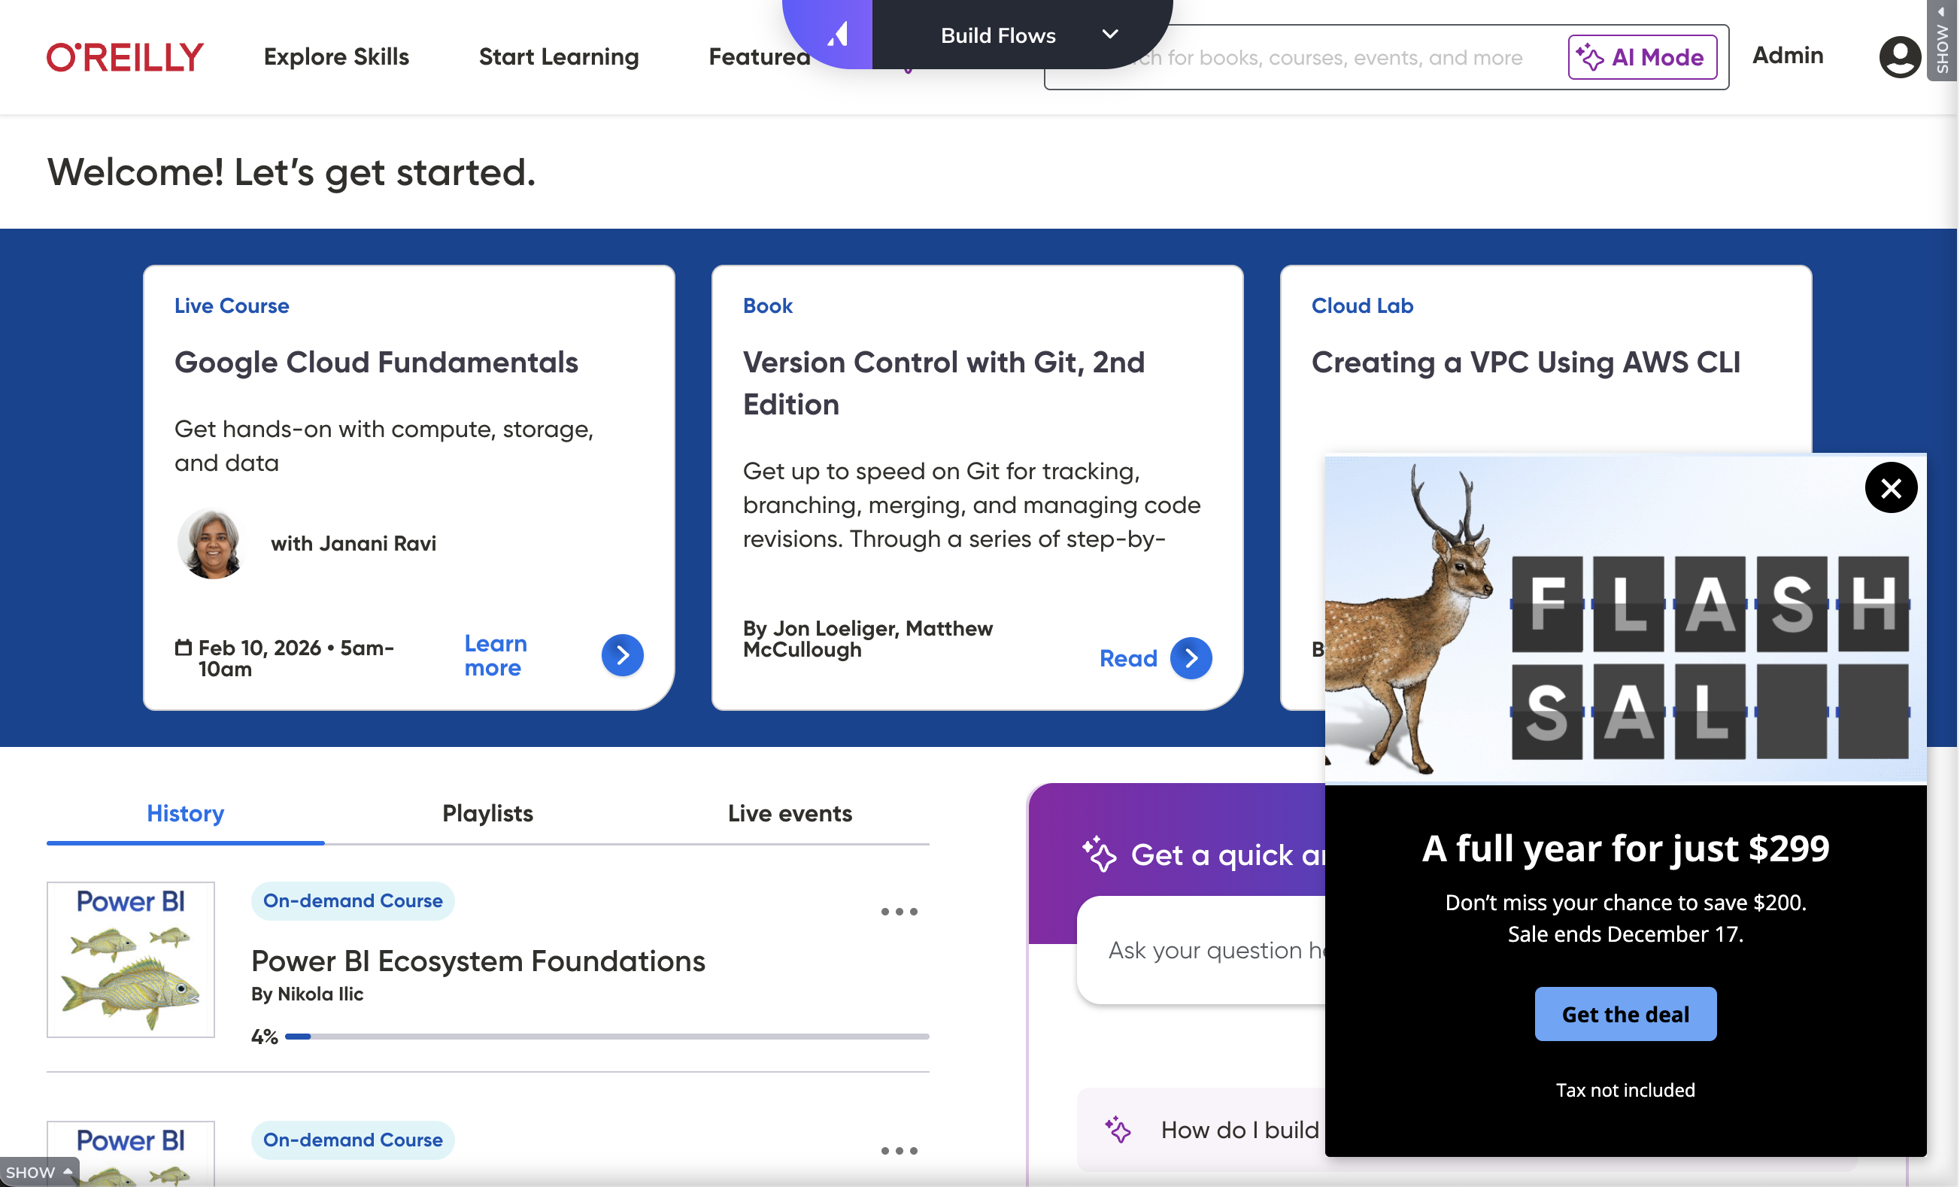Switch to the Playlists tab
Image resolution: width=1960 pixels, height=1187 pixels.
[487, 813]
